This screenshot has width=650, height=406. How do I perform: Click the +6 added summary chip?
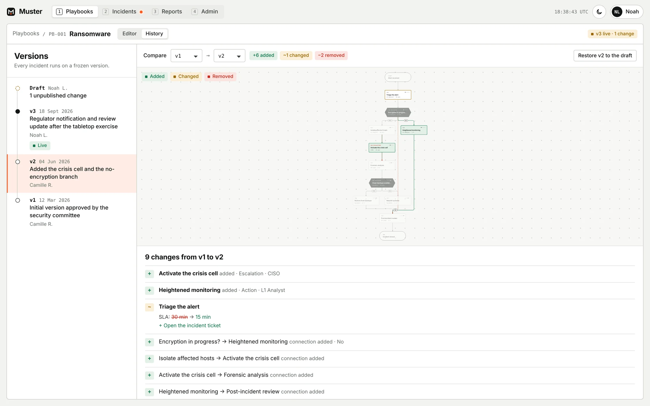coord(263,55)
